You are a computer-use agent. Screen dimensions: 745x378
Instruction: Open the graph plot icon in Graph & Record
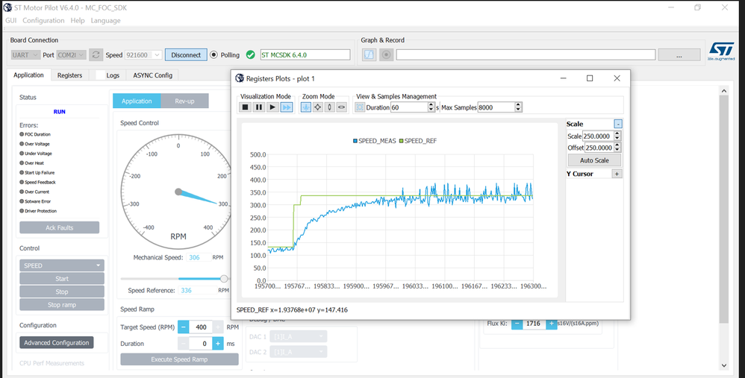coord(369,55)
